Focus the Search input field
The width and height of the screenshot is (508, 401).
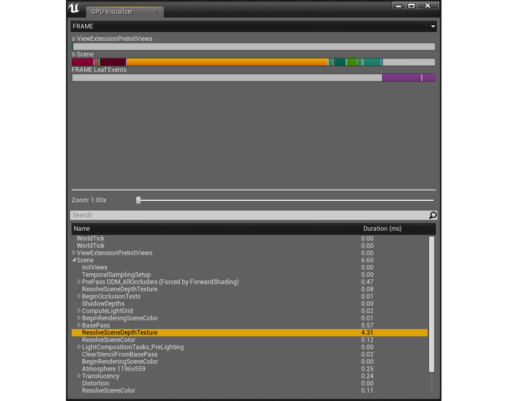pos(247,215)
